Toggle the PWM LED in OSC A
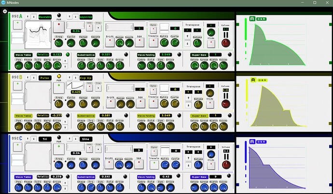 (x=59, y=15)
